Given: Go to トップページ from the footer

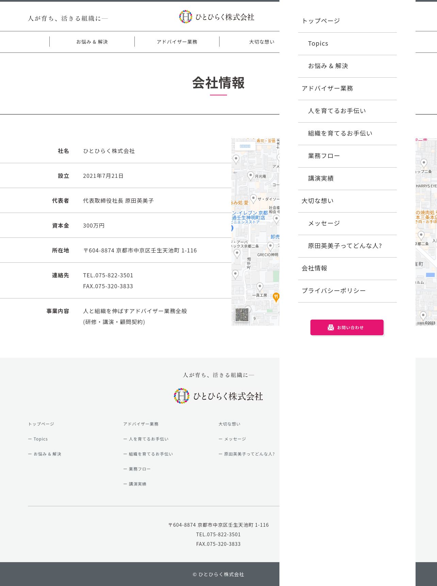Looking at the screenshot, I should click(x=41, y=424).
